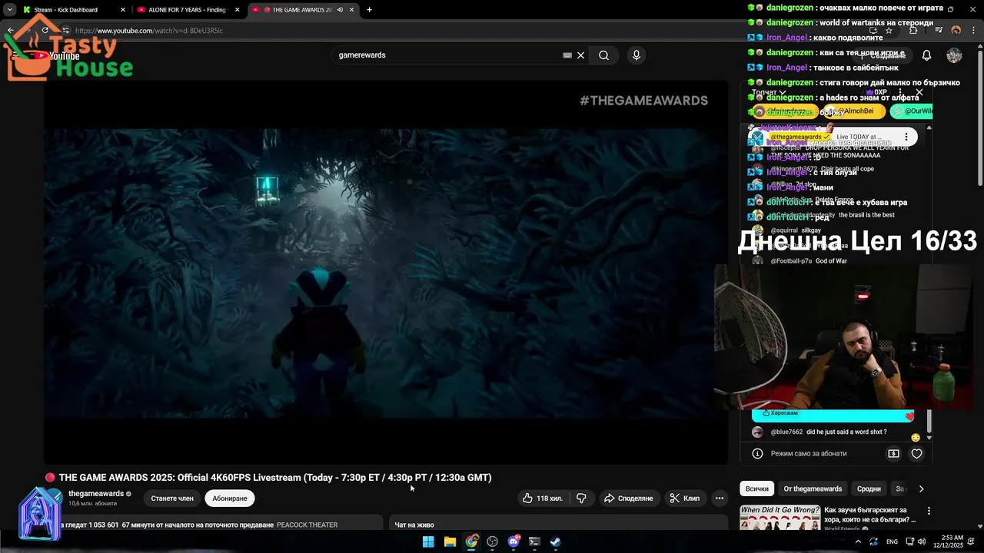Close the ALONE FOR 7 YEARS tab
Image resolution: width=984 pixels, height=553 pixels.
tap(238, 10)
